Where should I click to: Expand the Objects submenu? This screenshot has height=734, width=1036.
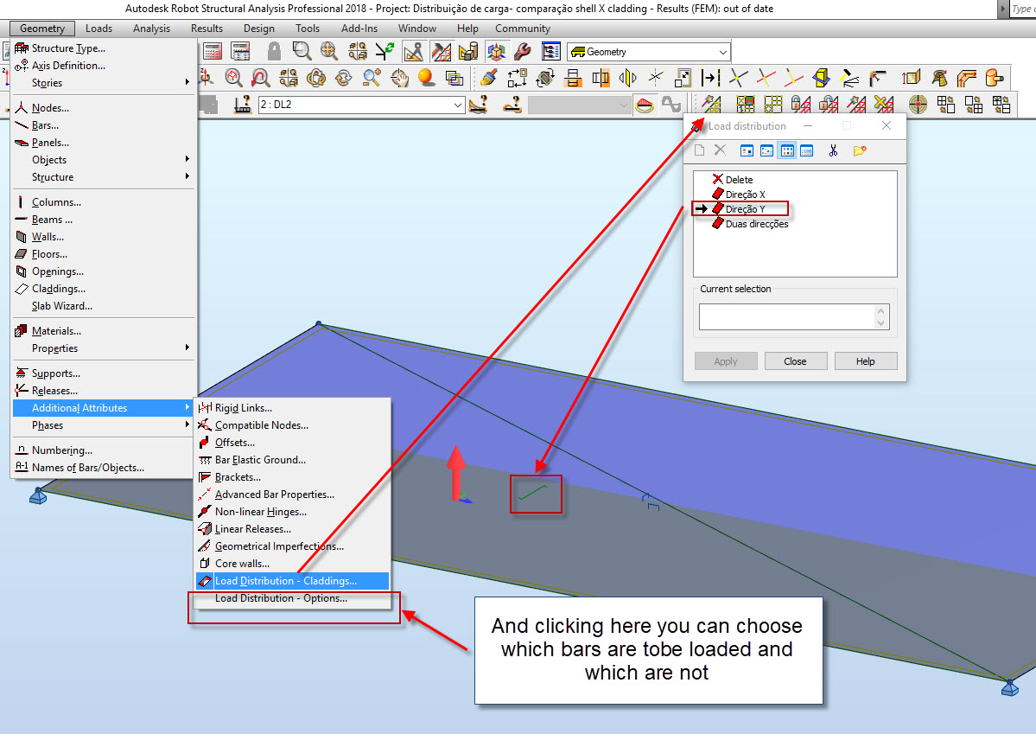[104, 159]
